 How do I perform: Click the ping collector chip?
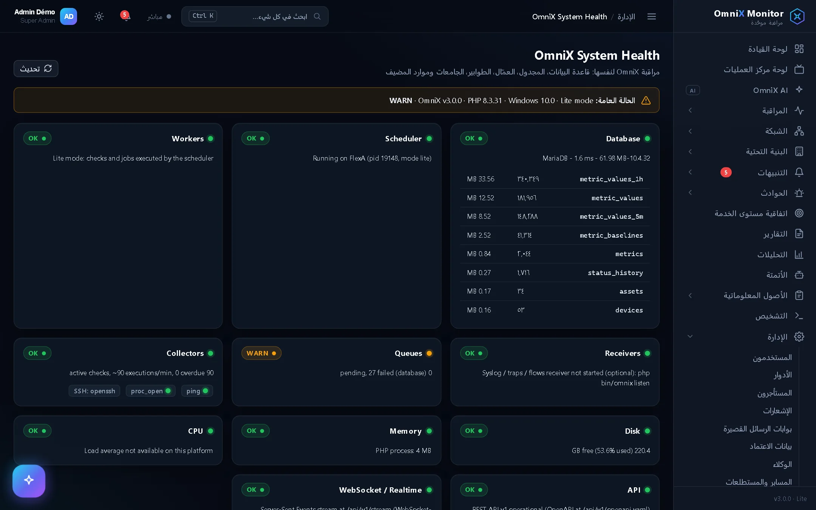coord(197,391)
